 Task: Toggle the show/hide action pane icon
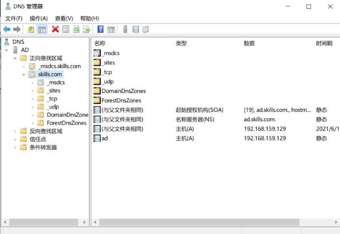coord(111,29)
